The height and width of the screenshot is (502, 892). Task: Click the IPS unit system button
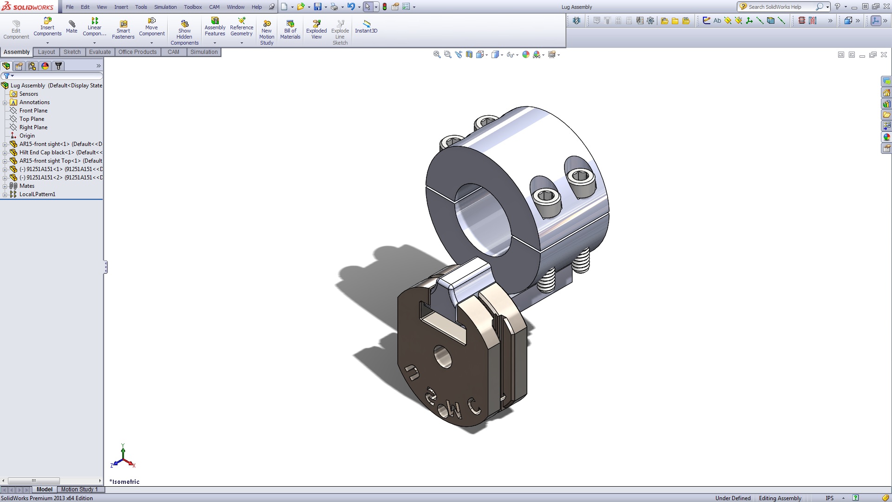point(830,498)
